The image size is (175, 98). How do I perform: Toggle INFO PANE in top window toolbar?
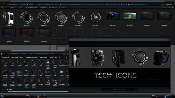tap(43, 8)
